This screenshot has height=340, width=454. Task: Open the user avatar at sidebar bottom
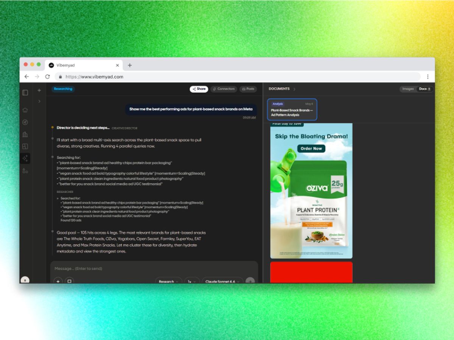click(x=25, y=280)
